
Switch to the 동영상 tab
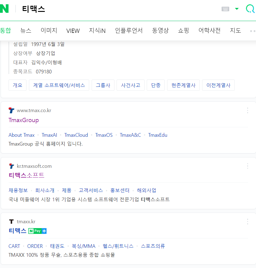(160, 30)
